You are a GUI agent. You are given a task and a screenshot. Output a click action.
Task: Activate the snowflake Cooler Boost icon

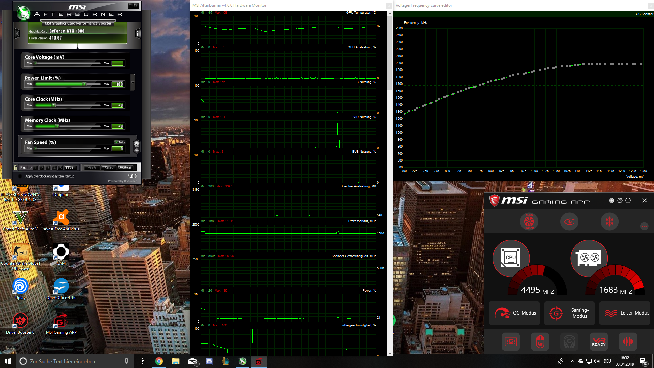609,222
